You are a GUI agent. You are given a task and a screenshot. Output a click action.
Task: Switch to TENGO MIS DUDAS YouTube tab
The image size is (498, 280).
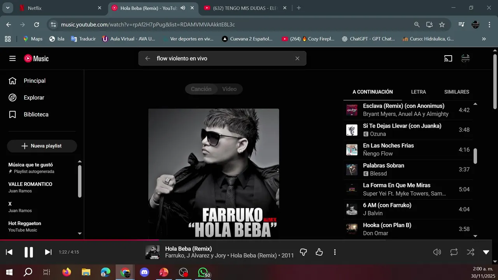pos(245,8)
